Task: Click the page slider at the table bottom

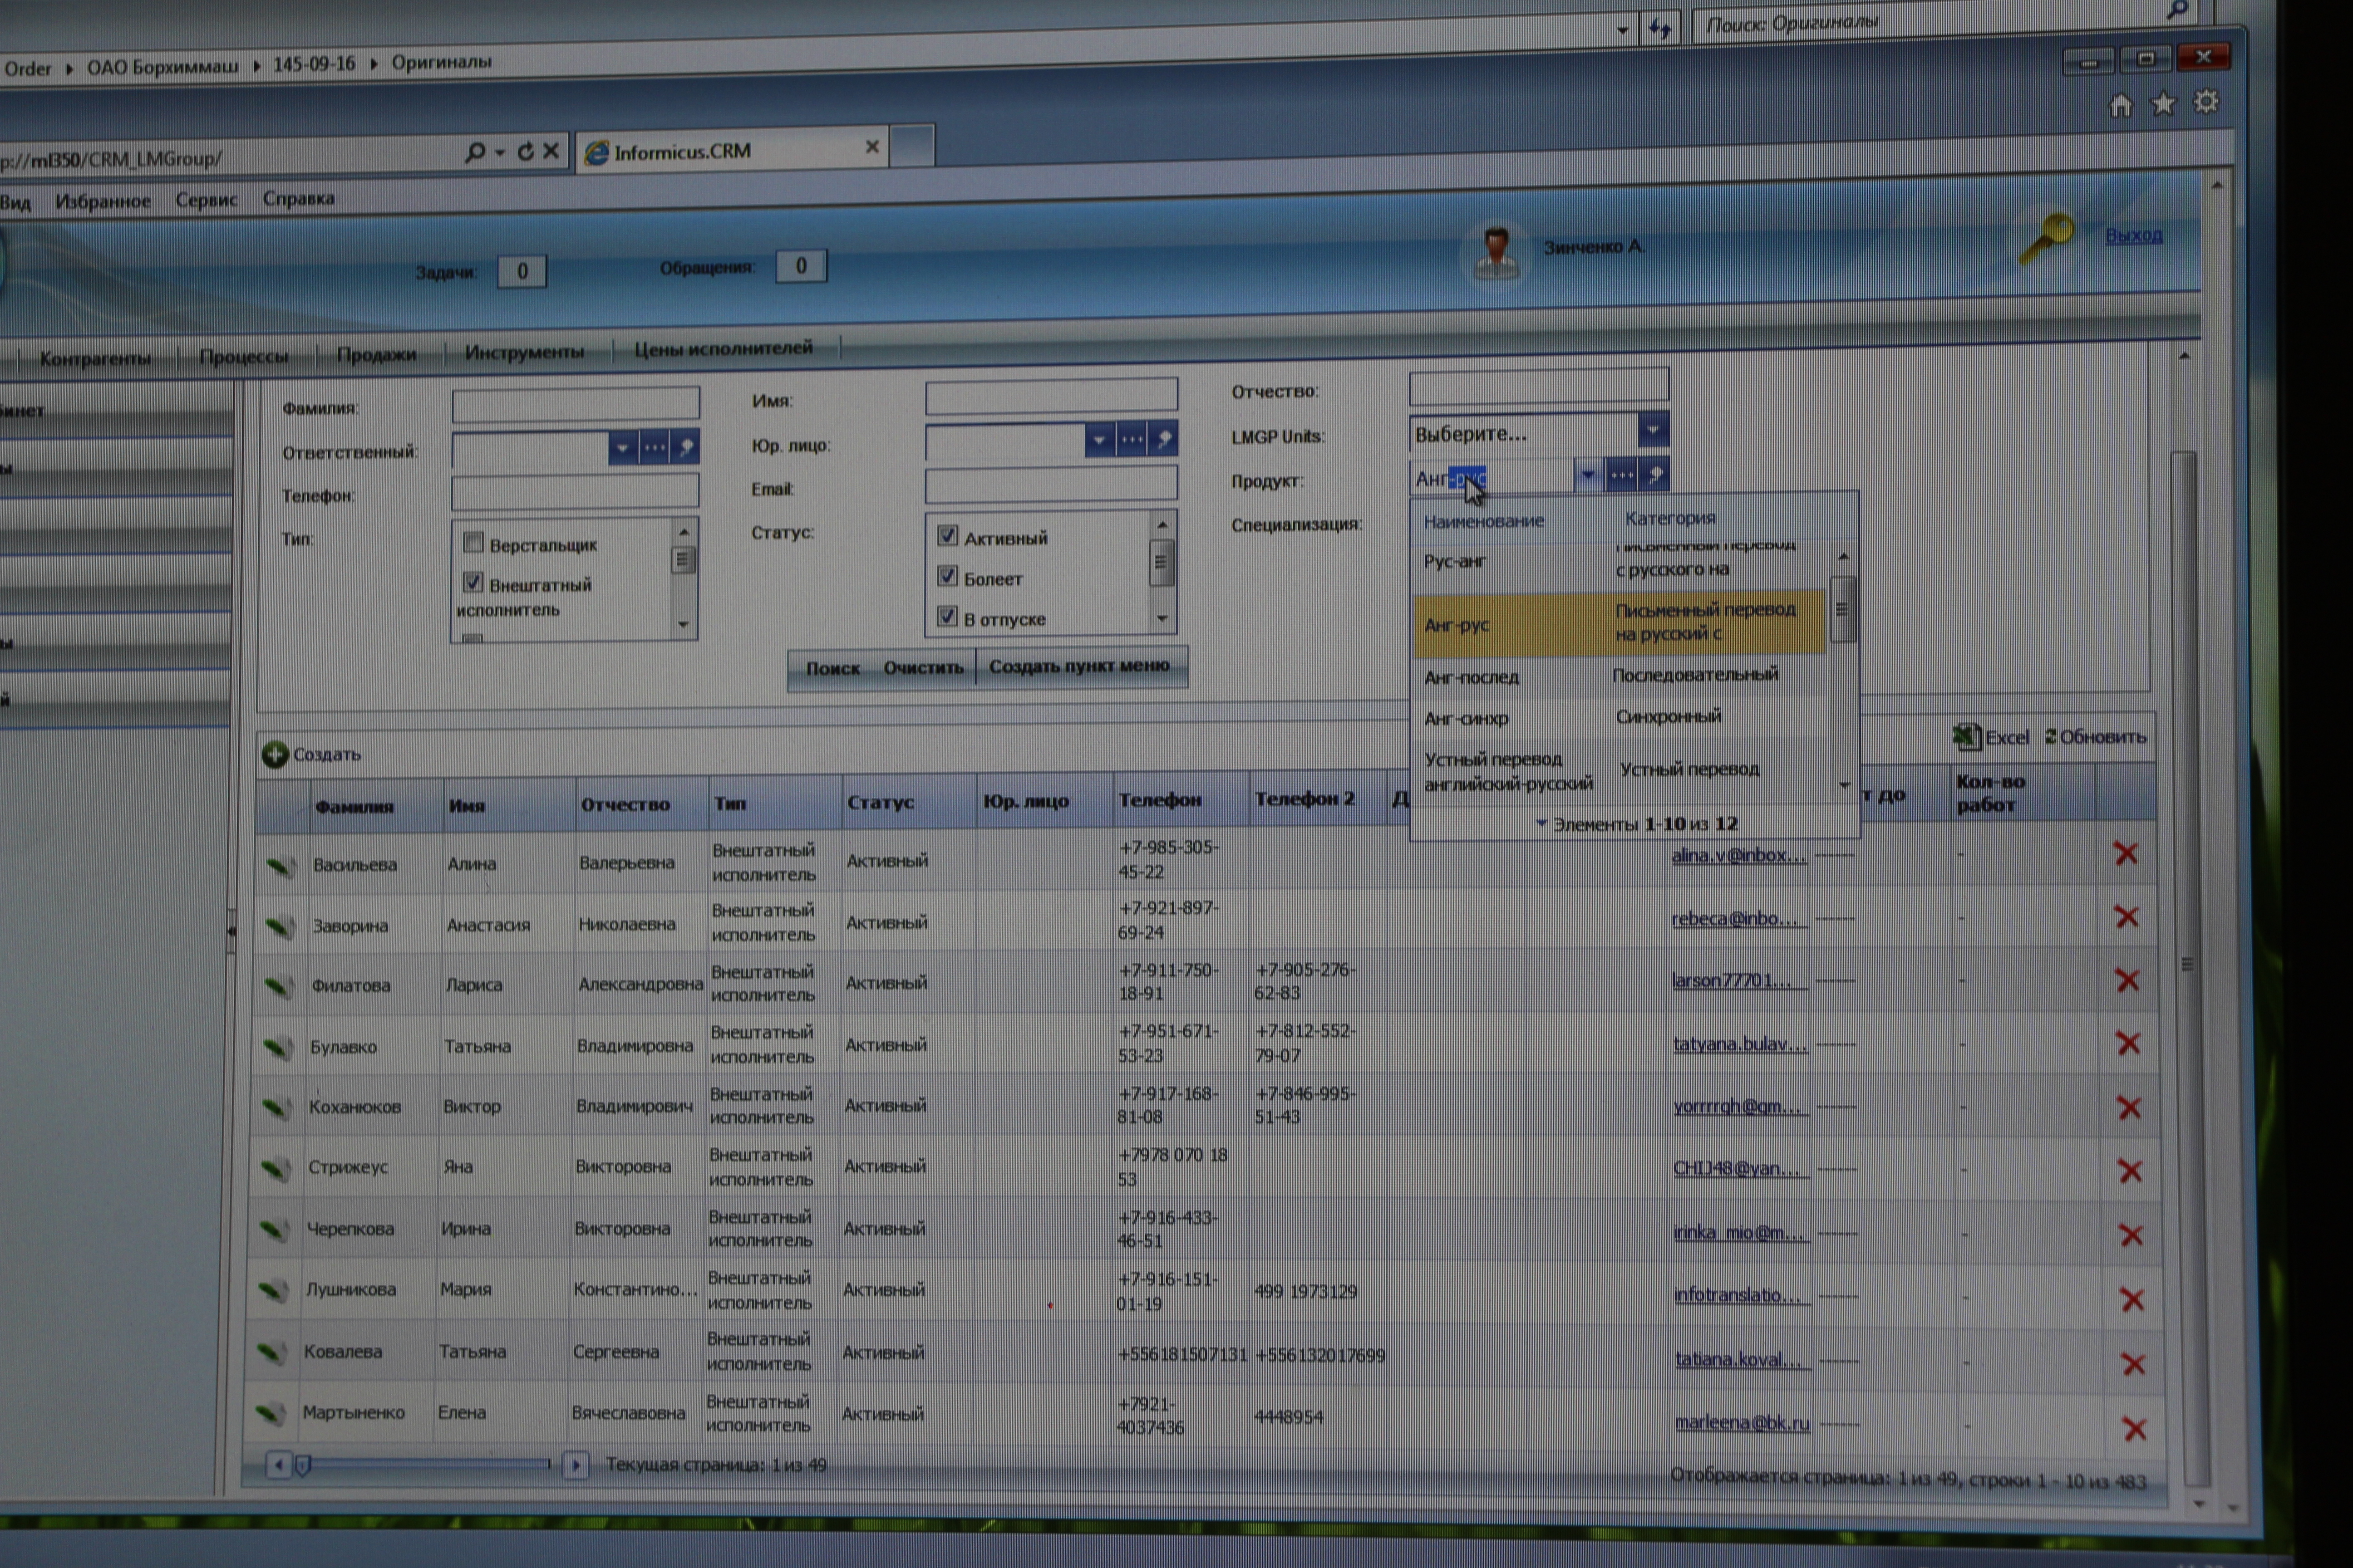Action: 304,1465
